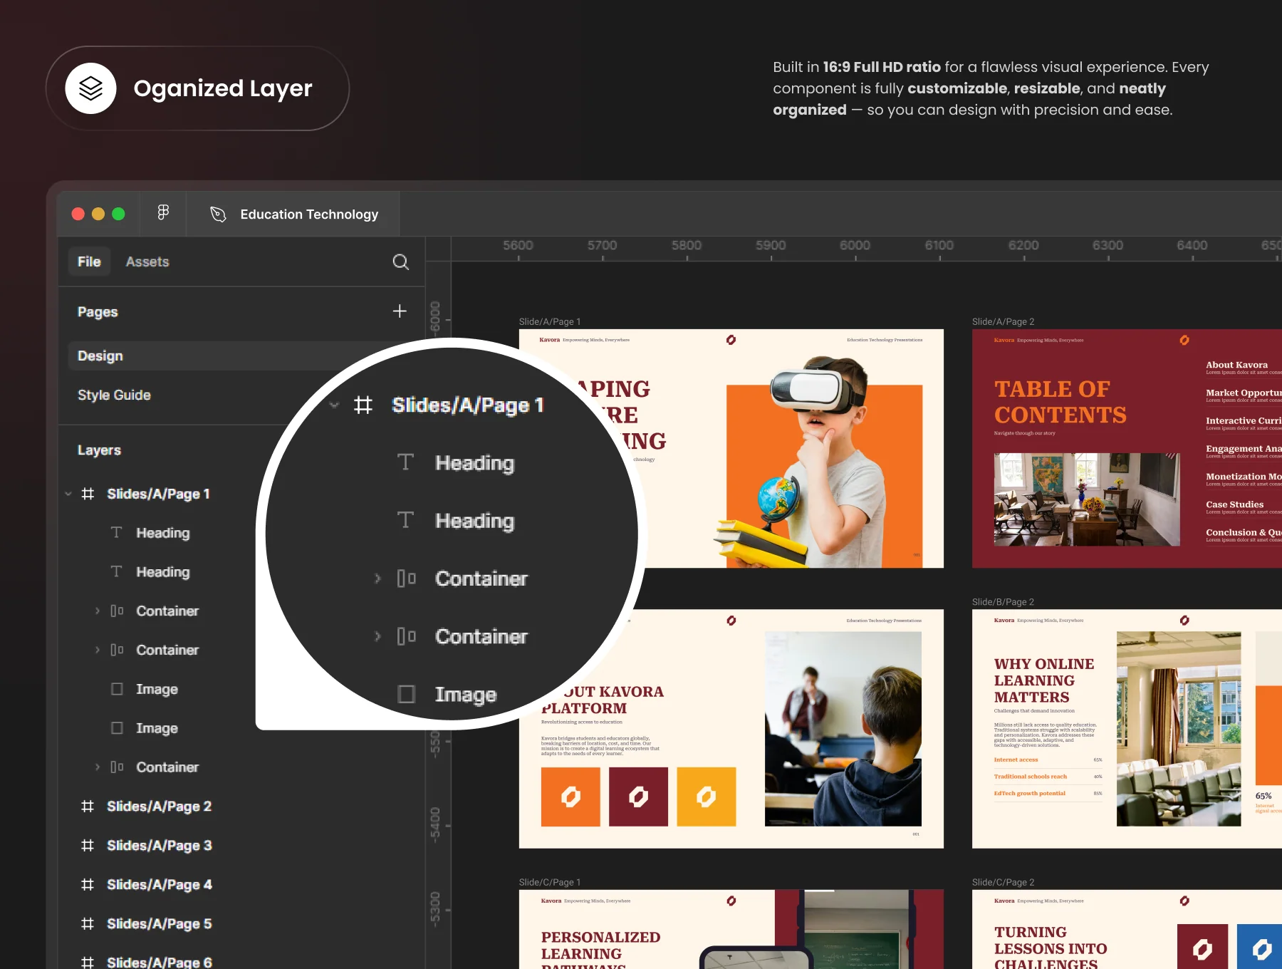The width and height of the screenshot is (1282, 969).
Task: Click the maroon logo tile on Kavora Platform slide
Action: (638, 797)
